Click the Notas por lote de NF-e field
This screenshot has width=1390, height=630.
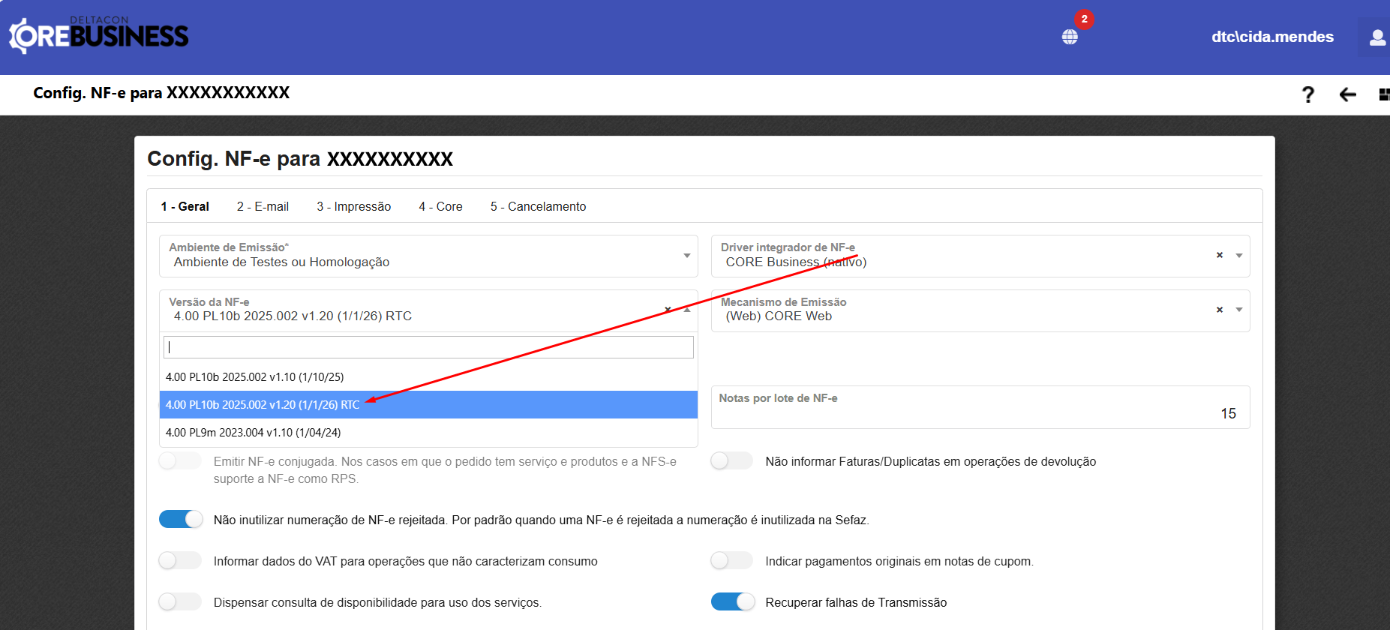pyautogui.click(x=980, y=412)
